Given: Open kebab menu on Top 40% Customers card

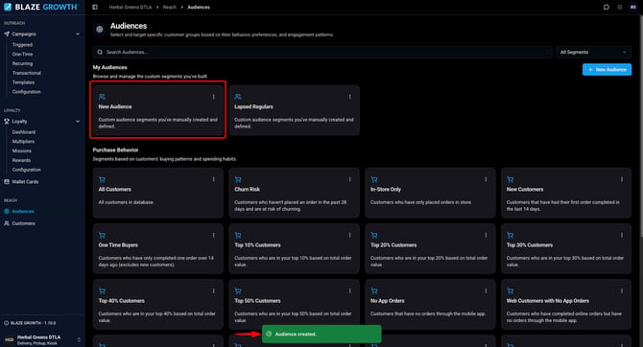Looking at the screenshot, I should [214, 290].
